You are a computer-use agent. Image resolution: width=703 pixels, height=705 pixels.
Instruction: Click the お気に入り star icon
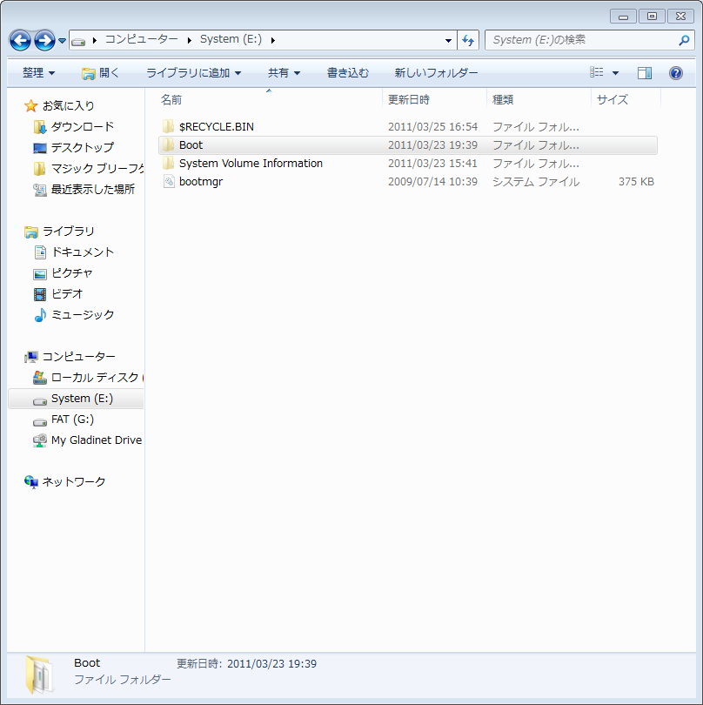coord(30,105)
